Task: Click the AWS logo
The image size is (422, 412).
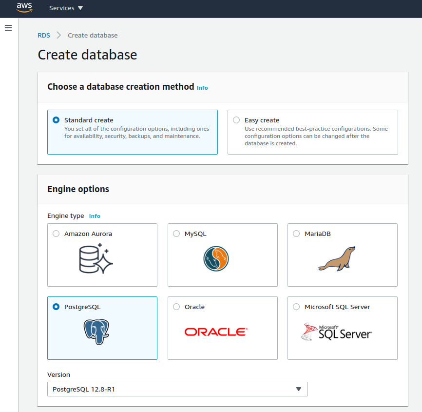Action: (x=24, y=7)
